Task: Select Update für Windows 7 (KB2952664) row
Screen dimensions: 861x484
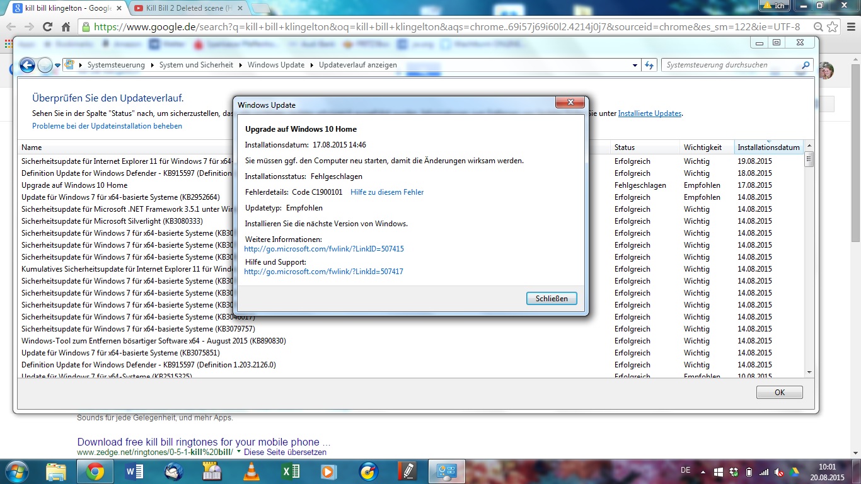Action: pyautogui.click(x=410, y=197)
